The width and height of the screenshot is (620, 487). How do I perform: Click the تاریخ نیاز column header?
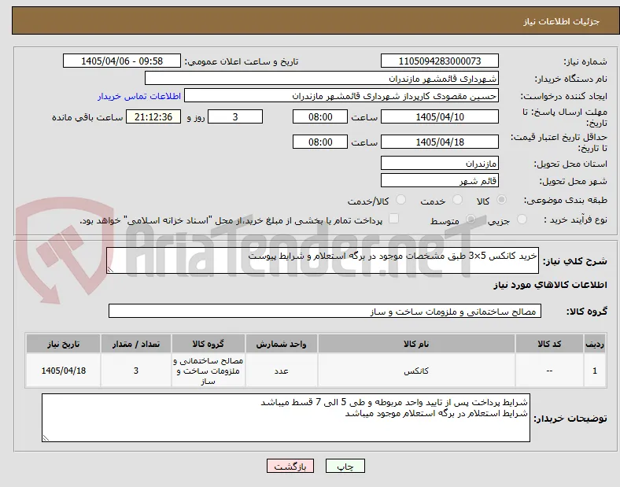[x=63, y=344]
